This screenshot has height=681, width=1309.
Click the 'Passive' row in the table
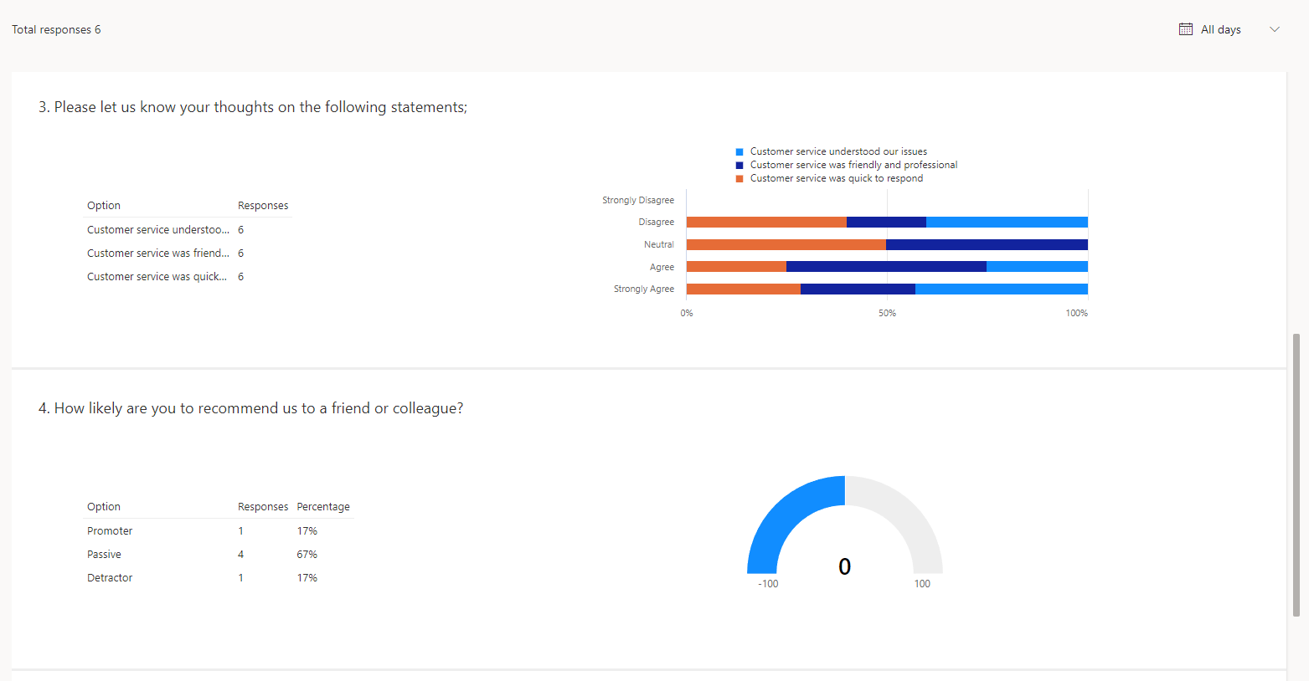pyautogui.click(x=219, y=554)
